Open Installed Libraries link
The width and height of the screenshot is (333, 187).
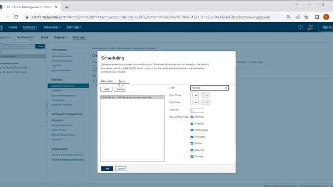click(x=62, y=105)
